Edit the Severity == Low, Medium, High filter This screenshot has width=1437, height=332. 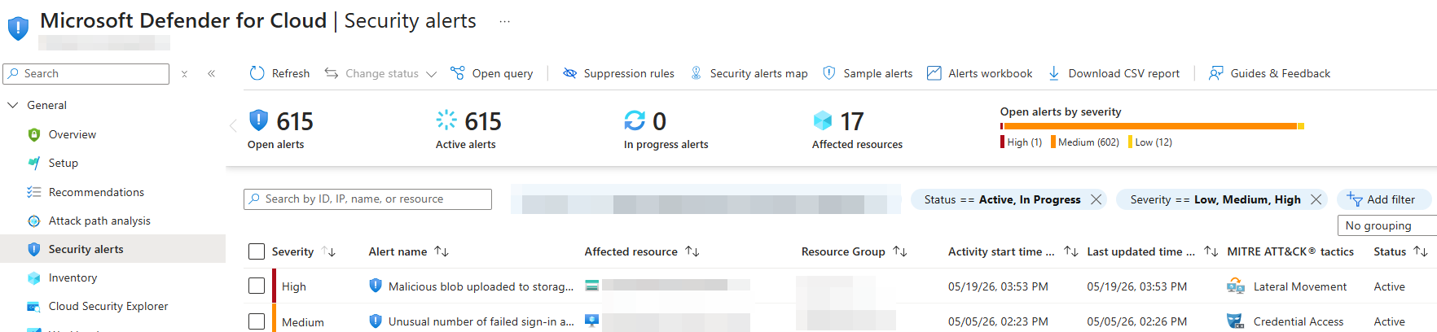click(1215, 199)
